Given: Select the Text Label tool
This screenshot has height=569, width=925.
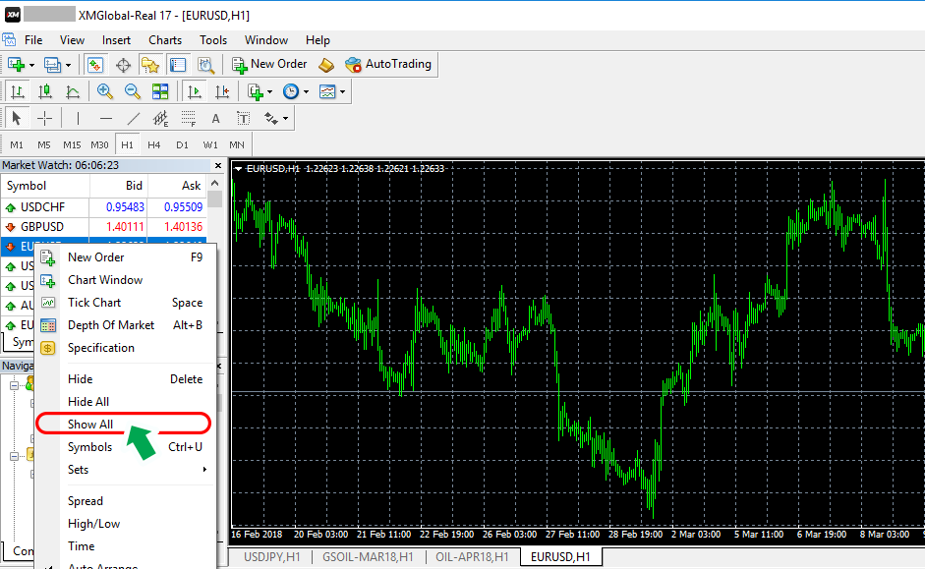Looking at the screenshot, I should (x=243, y=119).
